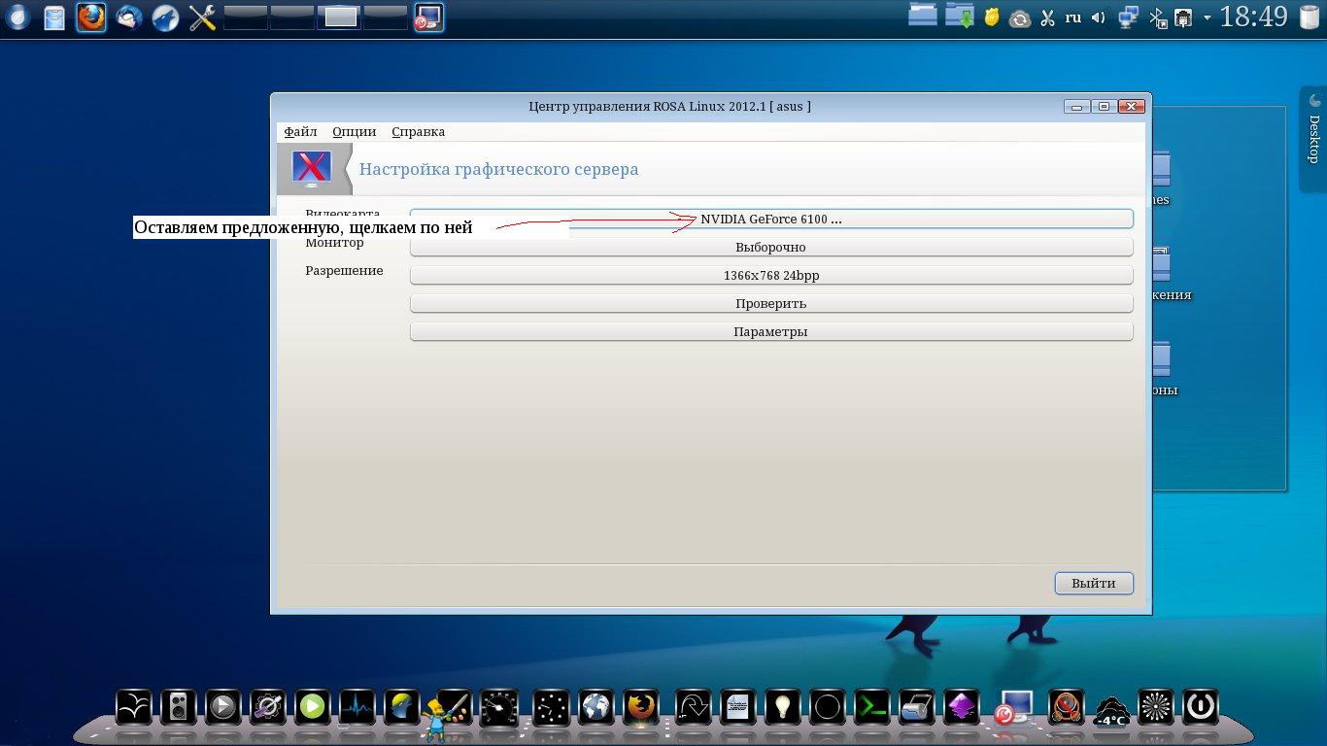Screen dimensions: 1327x746
Task: Click the volume speaker tray icon
Action: click(1099, 17)
